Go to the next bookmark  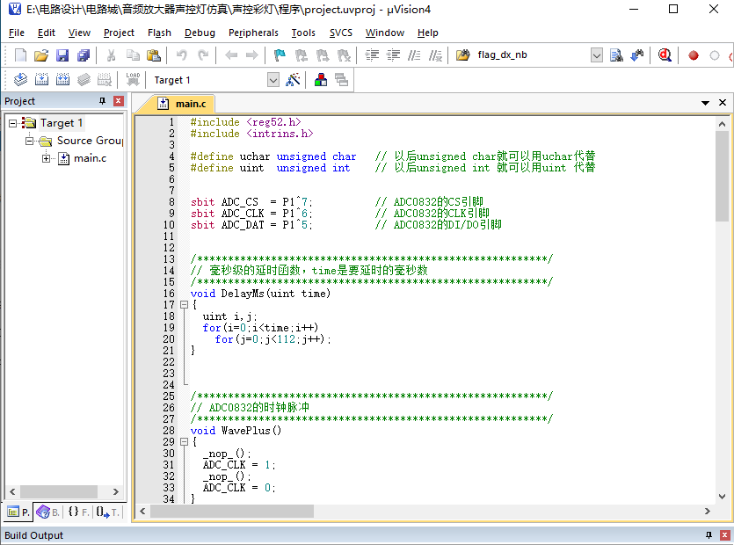tap(323, 55)
